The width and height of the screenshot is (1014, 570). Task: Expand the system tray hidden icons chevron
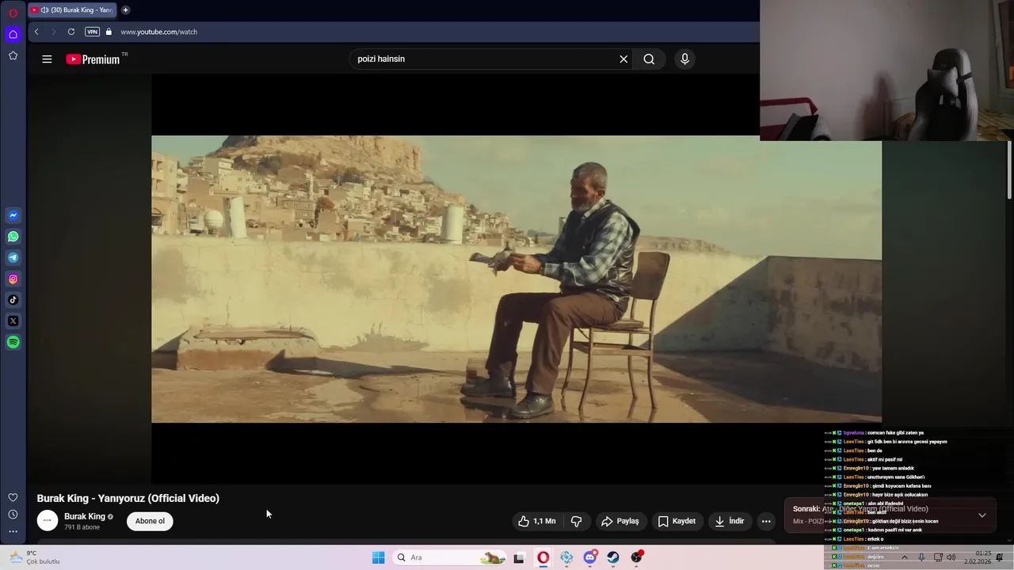tap(905, 557)
